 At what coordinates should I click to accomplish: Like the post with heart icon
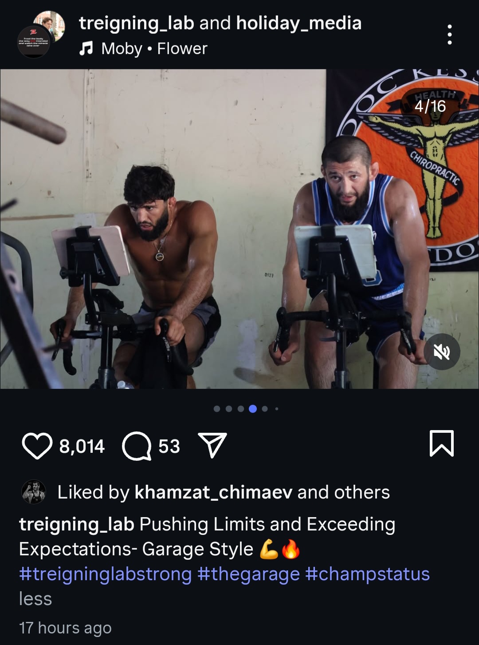(37, 446)
